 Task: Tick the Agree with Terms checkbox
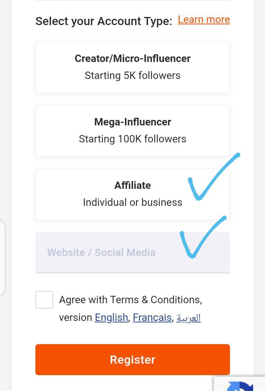coord(44,300)
